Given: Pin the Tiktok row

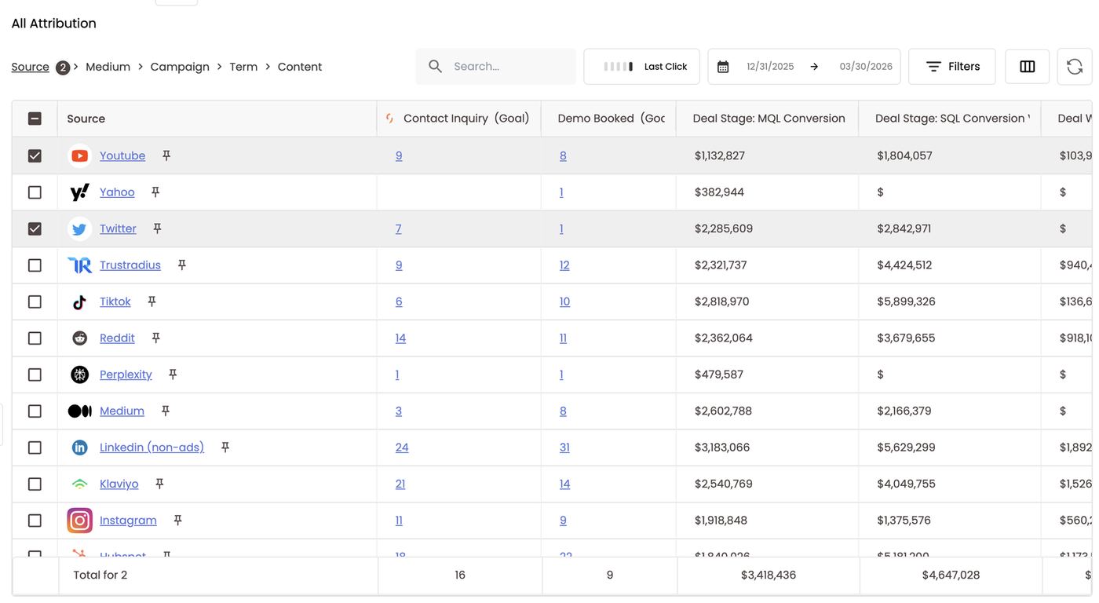Looking at the screenshot, I should pos(152,301).
